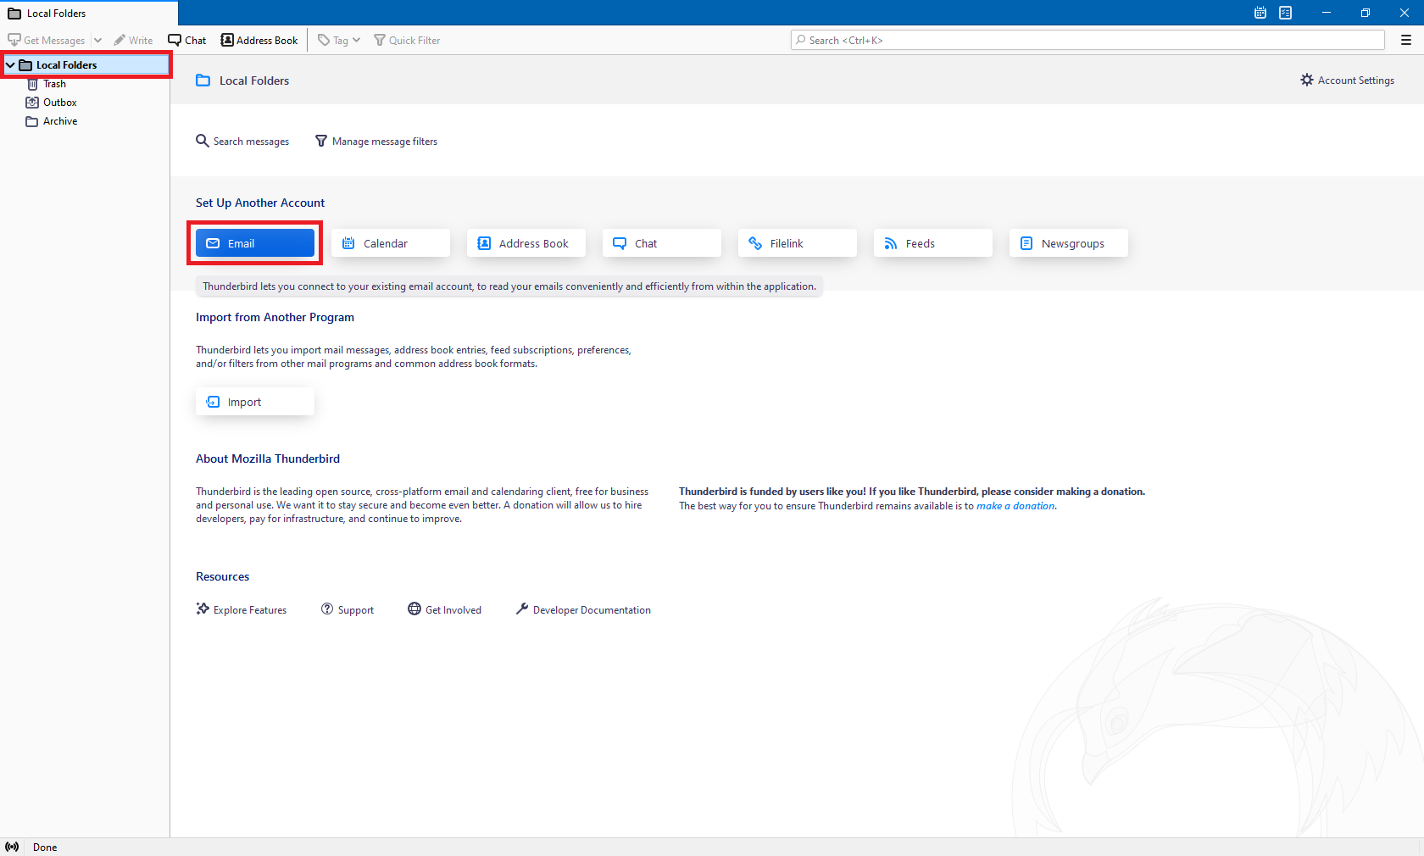Image resolution: width=1424 pixels, height=856 pixels.
Task: Select the Outbox folder
Action: click(x=59, y=103)
